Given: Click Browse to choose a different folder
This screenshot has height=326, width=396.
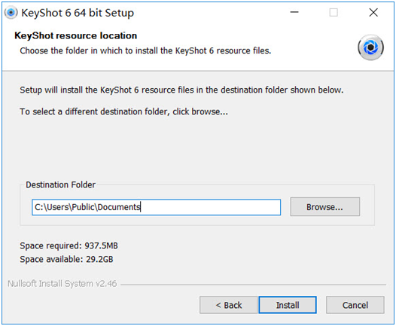Looking at the screenshot, I should (324, 207).
